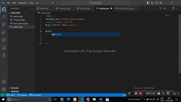Show additional activity bar views ellipsis

[x=4, y=63]
